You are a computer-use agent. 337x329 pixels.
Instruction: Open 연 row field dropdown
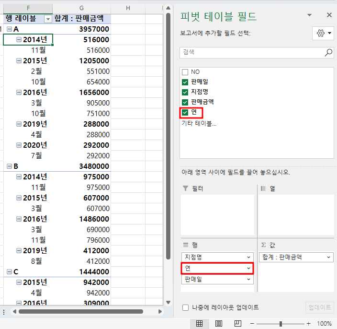tap(248, 268)
